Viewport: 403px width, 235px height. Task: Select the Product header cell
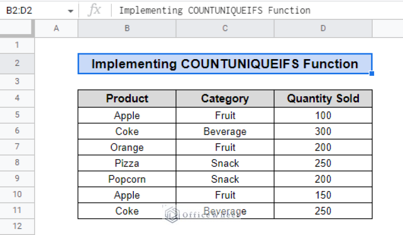[x=127, y=98]
